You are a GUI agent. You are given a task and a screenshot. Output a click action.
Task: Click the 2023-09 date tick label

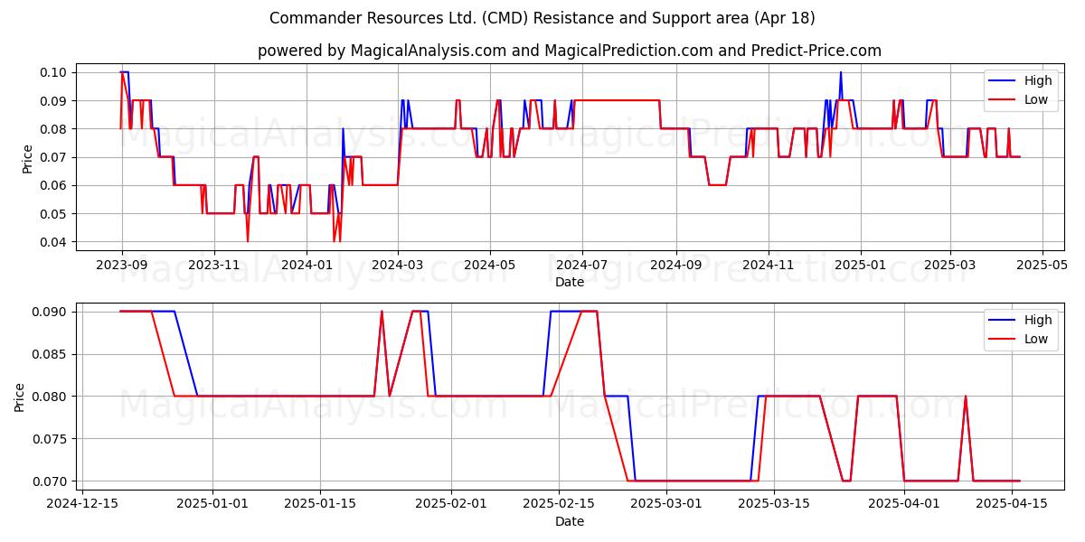[121, 265]
